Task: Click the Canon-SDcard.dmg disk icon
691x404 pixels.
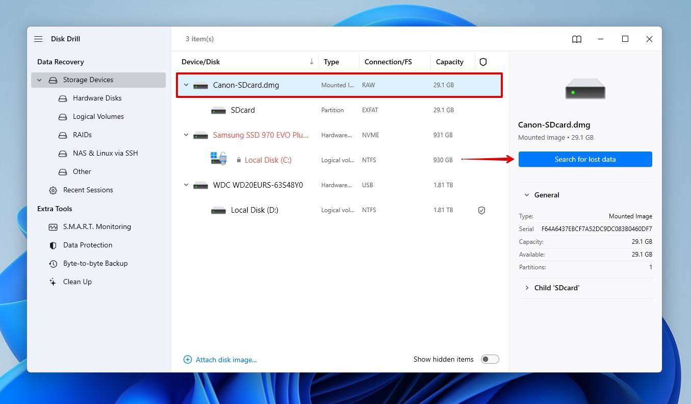Action: [200, 86]
